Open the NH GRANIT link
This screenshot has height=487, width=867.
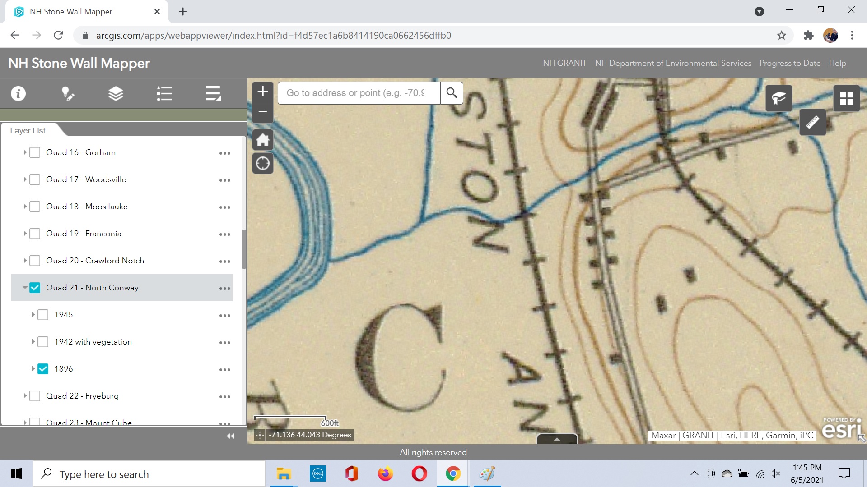pyautogui.click(x=564, y=63)
